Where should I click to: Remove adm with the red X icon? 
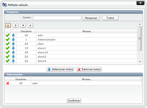tap(8, 83)
